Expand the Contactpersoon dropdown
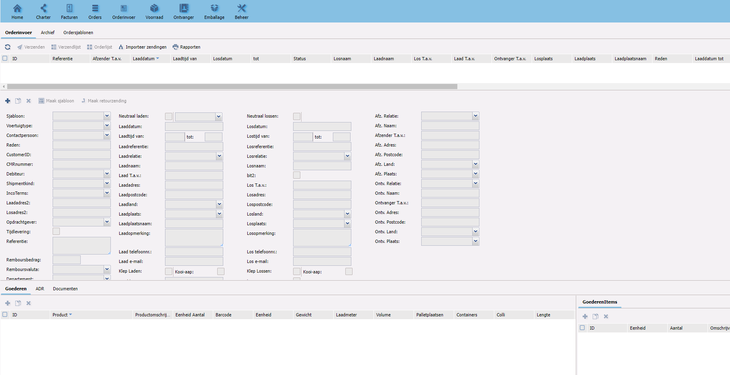The width and height of the screenshot is (730, 375). (107, 135)
